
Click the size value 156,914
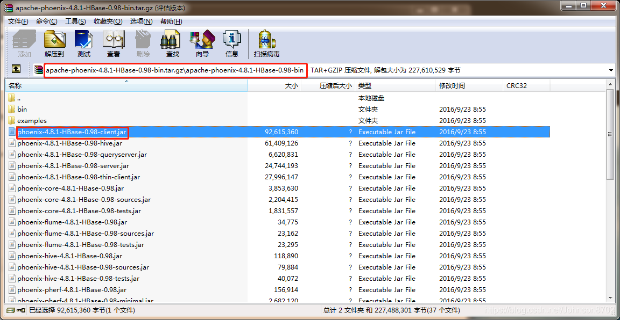click(286, 289)
